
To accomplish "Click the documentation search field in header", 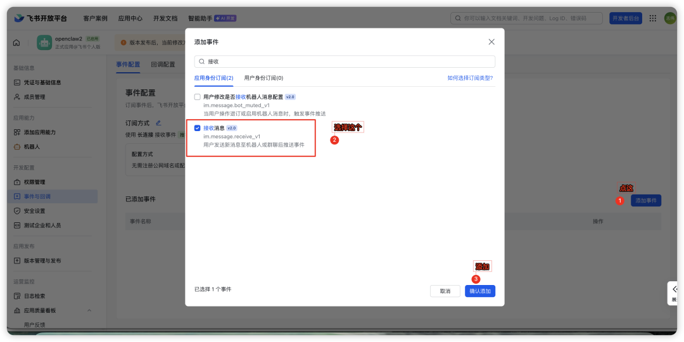I will (x=526, y=18).
